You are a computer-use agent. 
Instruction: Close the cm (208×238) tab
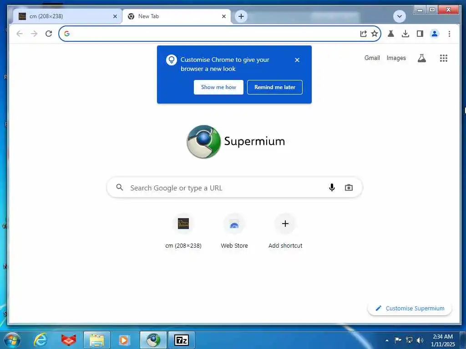pyautogui.click(x=115, y=16)
